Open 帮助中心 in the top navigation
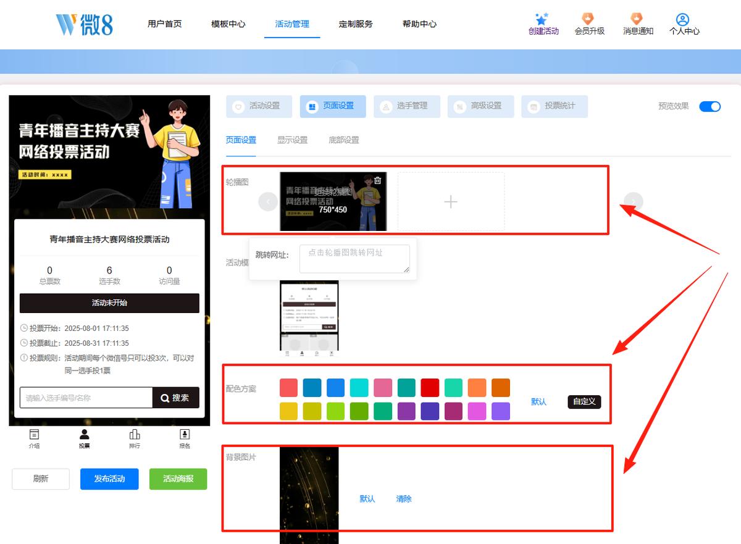The width and height of the screenshot is (741, 544). point(419,24)
